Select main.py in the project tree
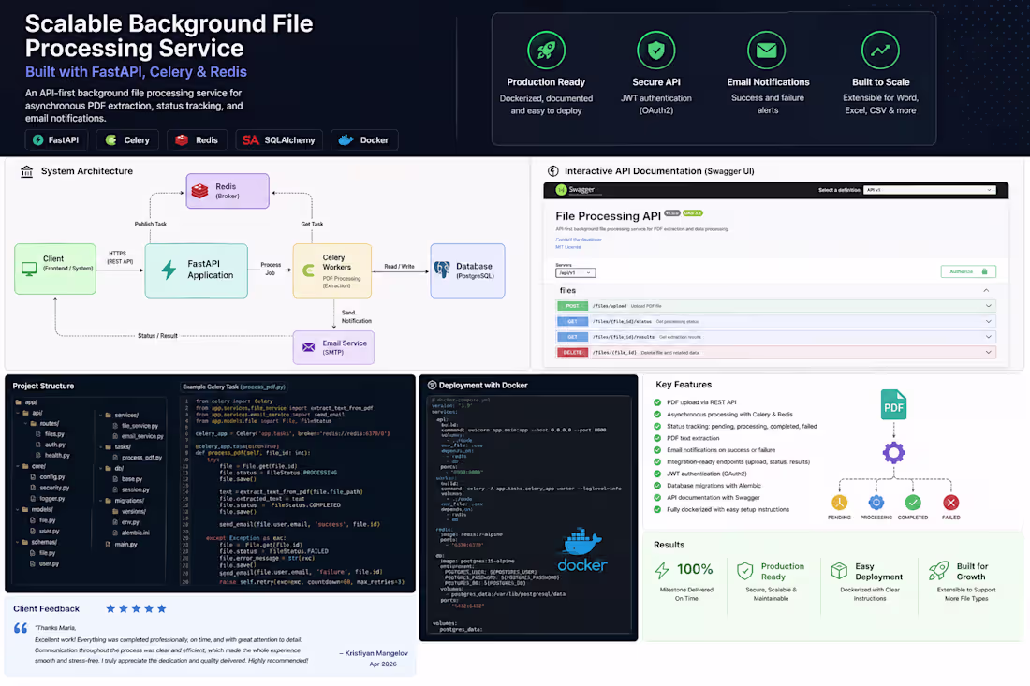The height and width of the screenshot is (686, 1030). click(x=122, y=544)
